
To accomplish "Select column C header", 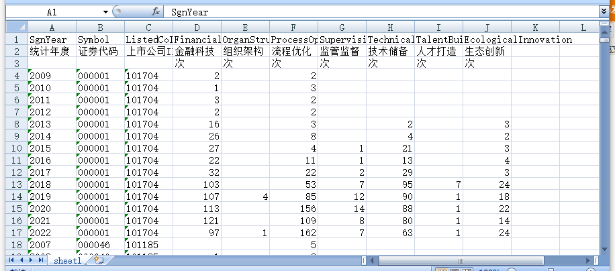I will coord(148,28).
